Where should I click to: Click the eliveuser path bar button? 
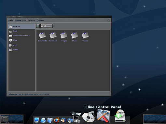47,26
